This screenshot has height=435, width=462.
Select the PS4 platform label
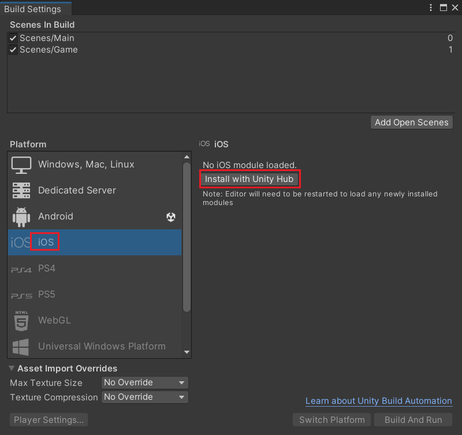click(47, 268)
